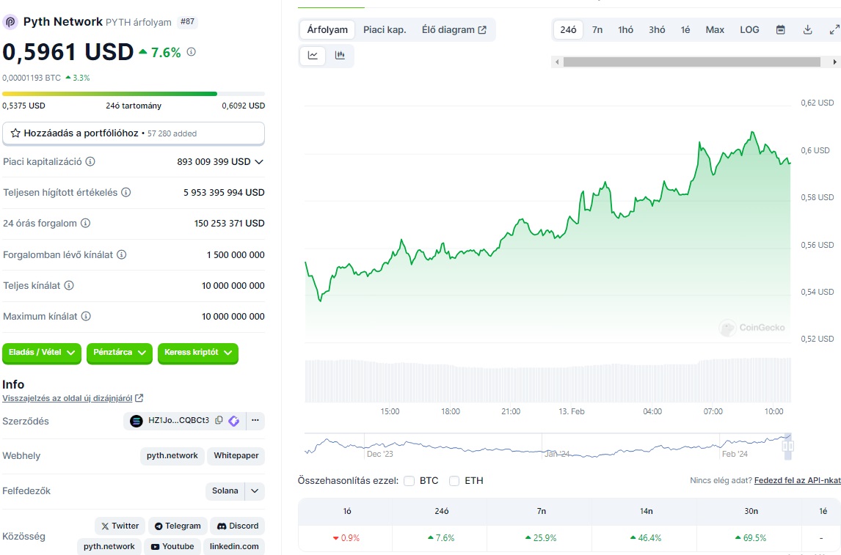Show info for Teljes kínálat

pos(69,285)
